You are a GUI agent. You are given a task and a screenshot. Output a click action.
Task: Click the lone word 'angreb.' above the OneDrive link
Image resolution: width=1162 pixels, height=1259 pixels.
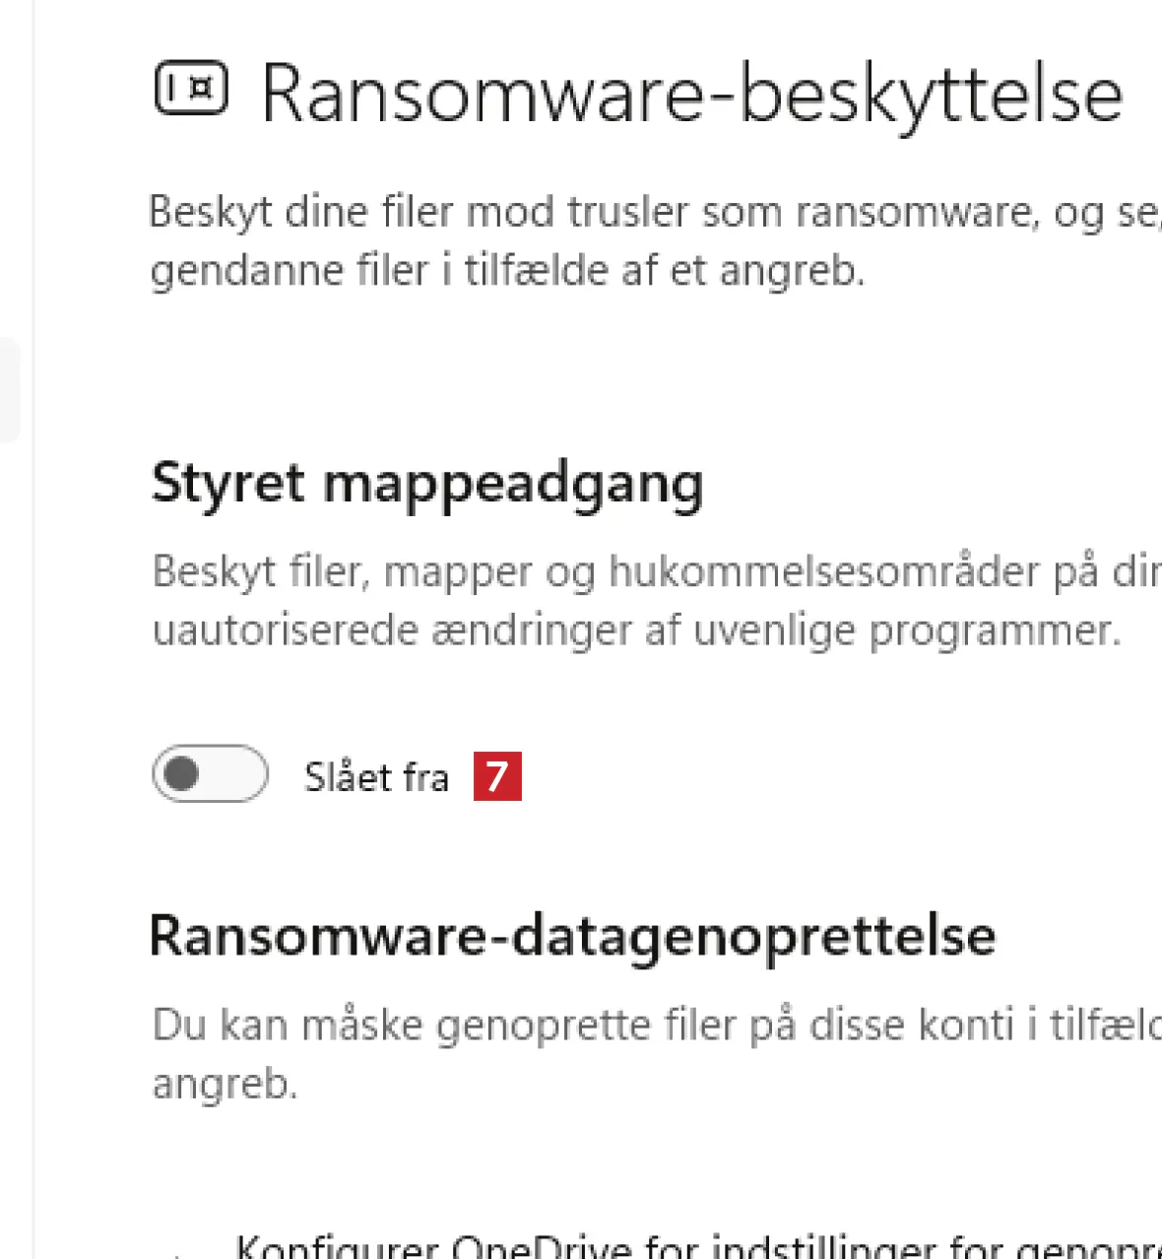pos(225,1084)
